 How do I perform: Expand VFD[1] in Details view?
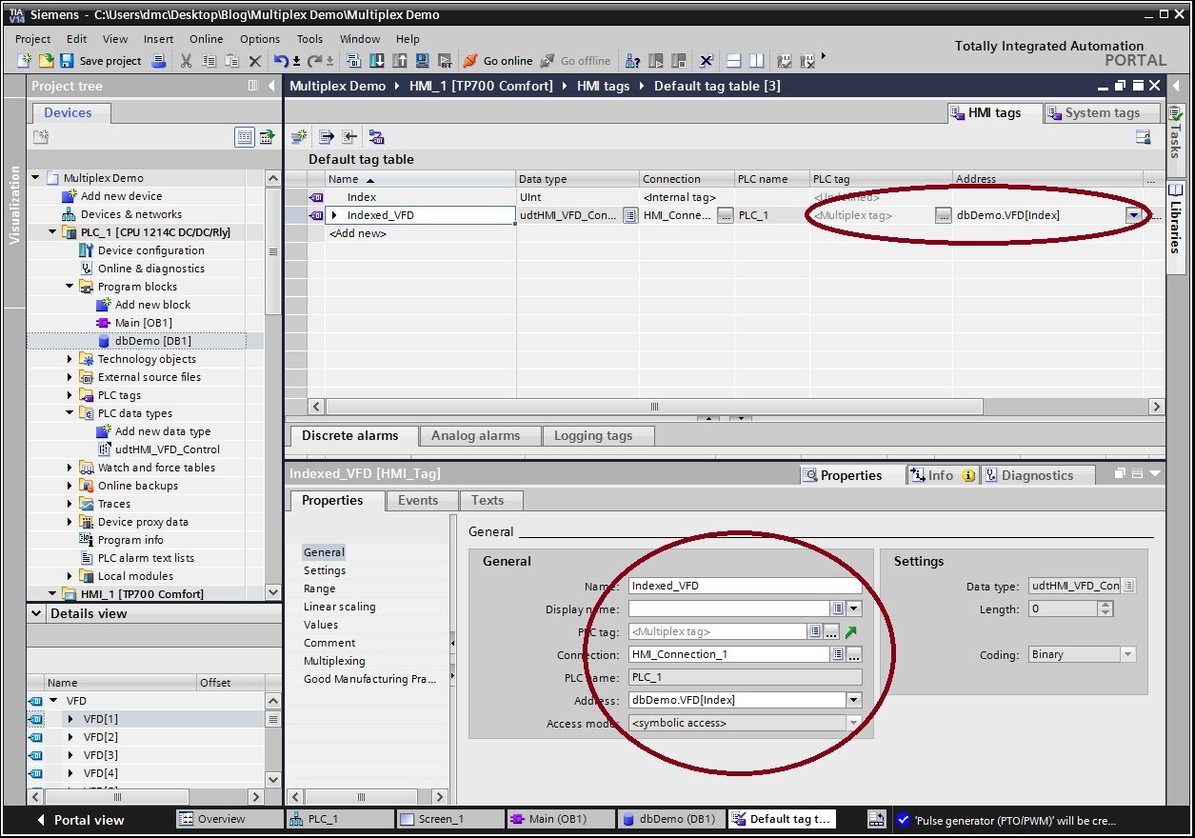pos(70,719)
